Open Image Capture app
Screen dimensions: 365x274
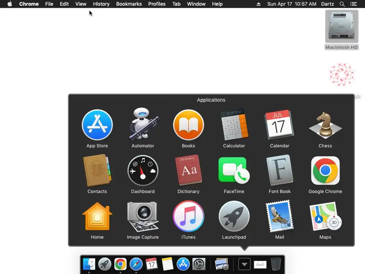143,216
